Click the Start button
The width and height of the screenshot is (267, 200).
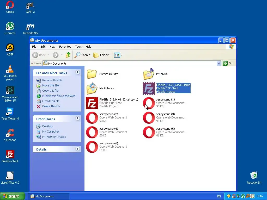point(13,196)
